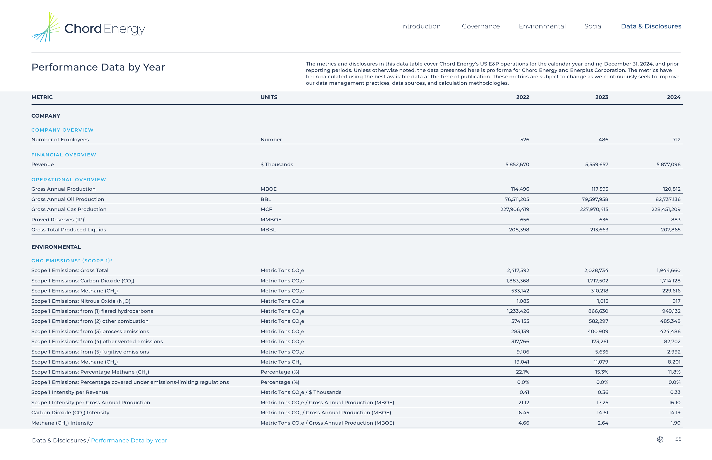Viewport: 712px width, 460px height.
Task: Select Scope 1 Emissions: Gross Total label
Action: (70, 270)
